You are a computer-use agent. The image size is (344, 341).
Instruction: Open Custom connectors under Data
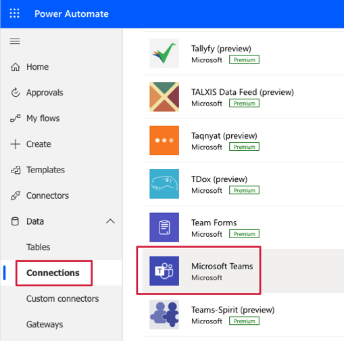click(63, 298)
